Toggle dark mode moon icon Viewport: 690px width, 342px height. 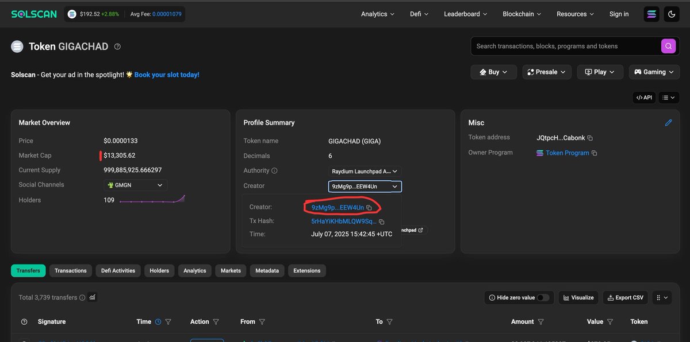click(672, 14)
